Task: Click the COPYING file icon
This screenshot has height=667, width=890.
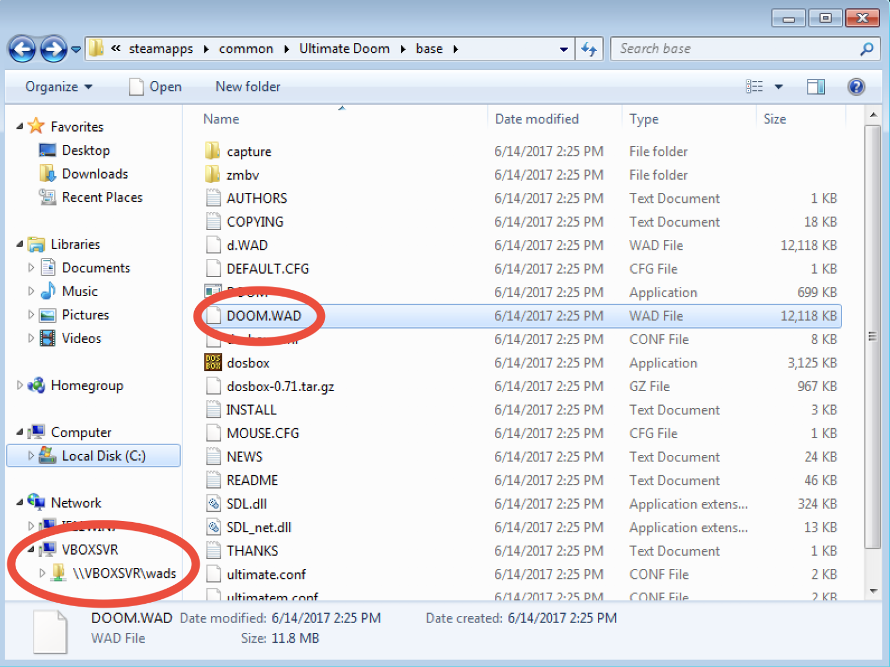Action: coord(213,221)
